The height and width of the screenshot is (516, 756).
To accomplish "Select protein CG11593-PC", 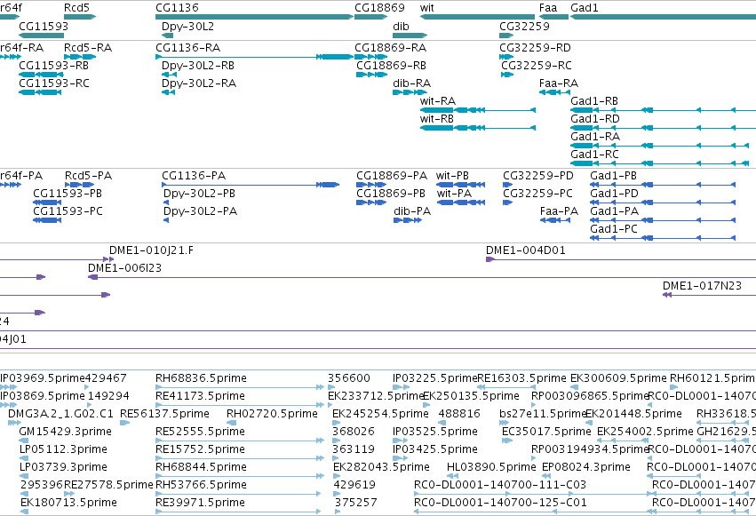I will pos(47,220).
